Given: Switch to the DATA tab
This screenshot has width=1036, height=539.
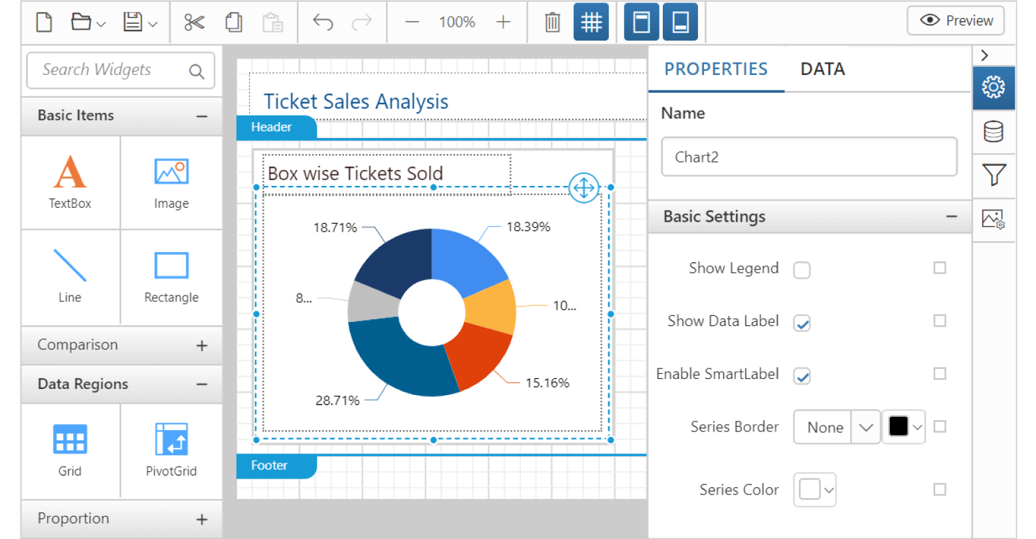Looking at the screenshot, I should click(x=821, y=68).
